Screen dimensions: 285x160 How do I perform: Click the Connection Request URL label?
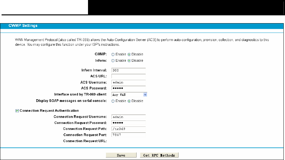click(x=85, y=141)
